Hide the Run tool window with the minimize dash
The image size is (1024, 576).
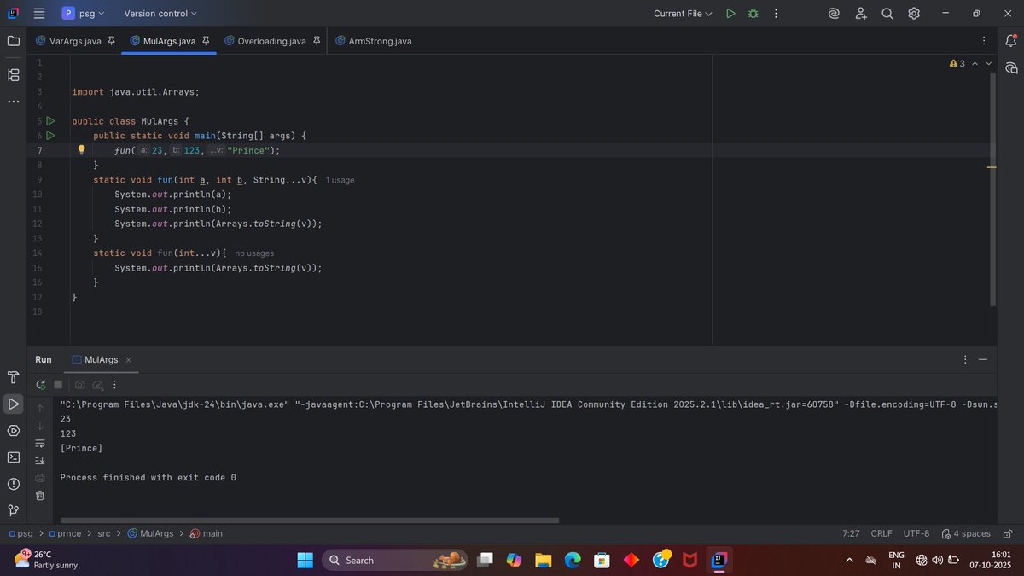coord(983,360)
